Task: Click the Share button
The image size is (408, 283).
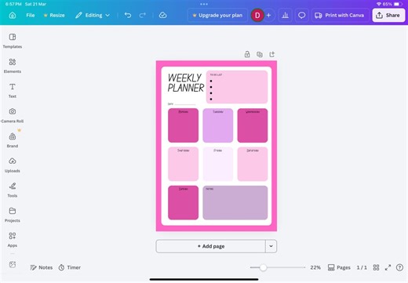Action: tap(388, 15)
